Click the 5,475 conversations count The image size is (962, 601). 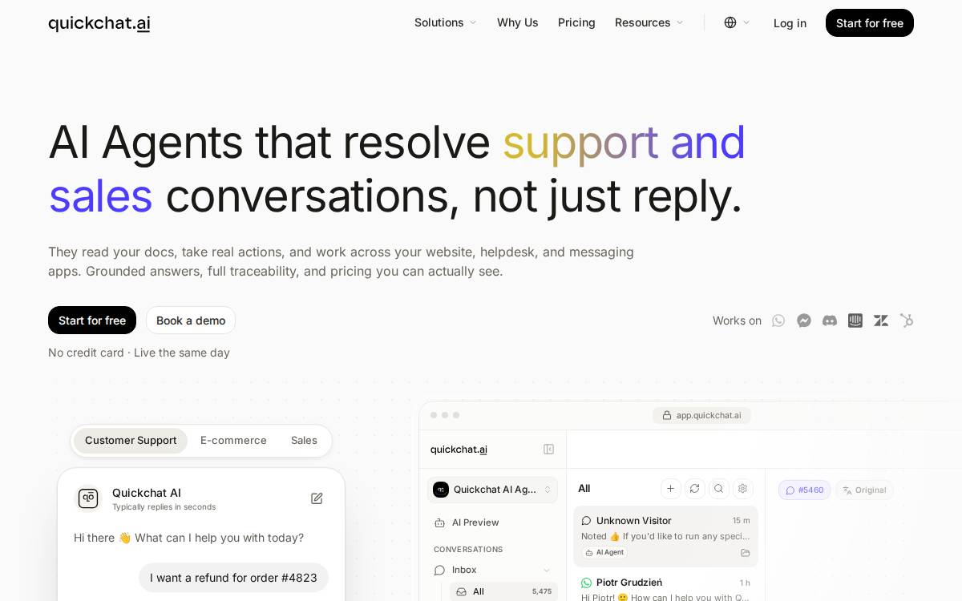tap(542, 591)
